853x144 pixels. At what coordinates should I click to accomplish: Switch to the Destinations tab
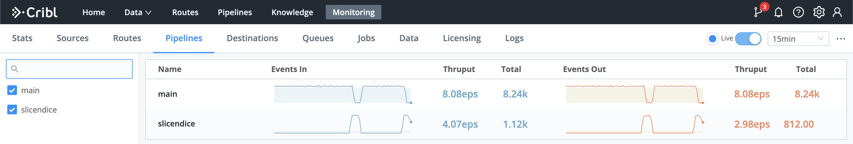pos(252,38)
